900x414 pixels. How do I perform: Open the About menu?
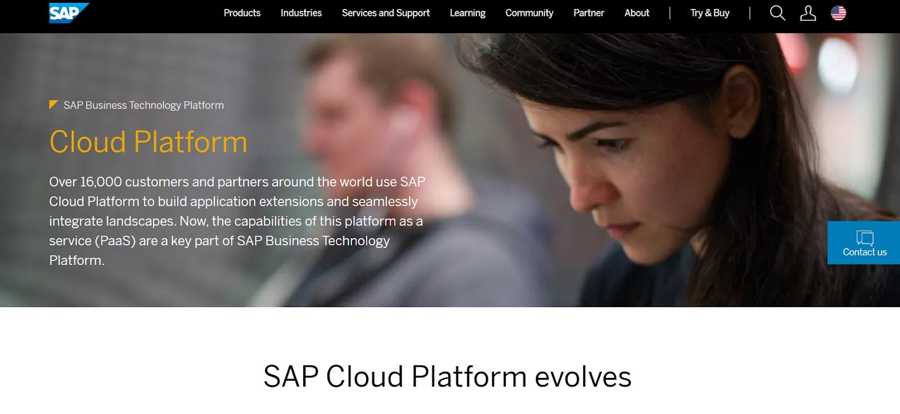coord(637,13)
